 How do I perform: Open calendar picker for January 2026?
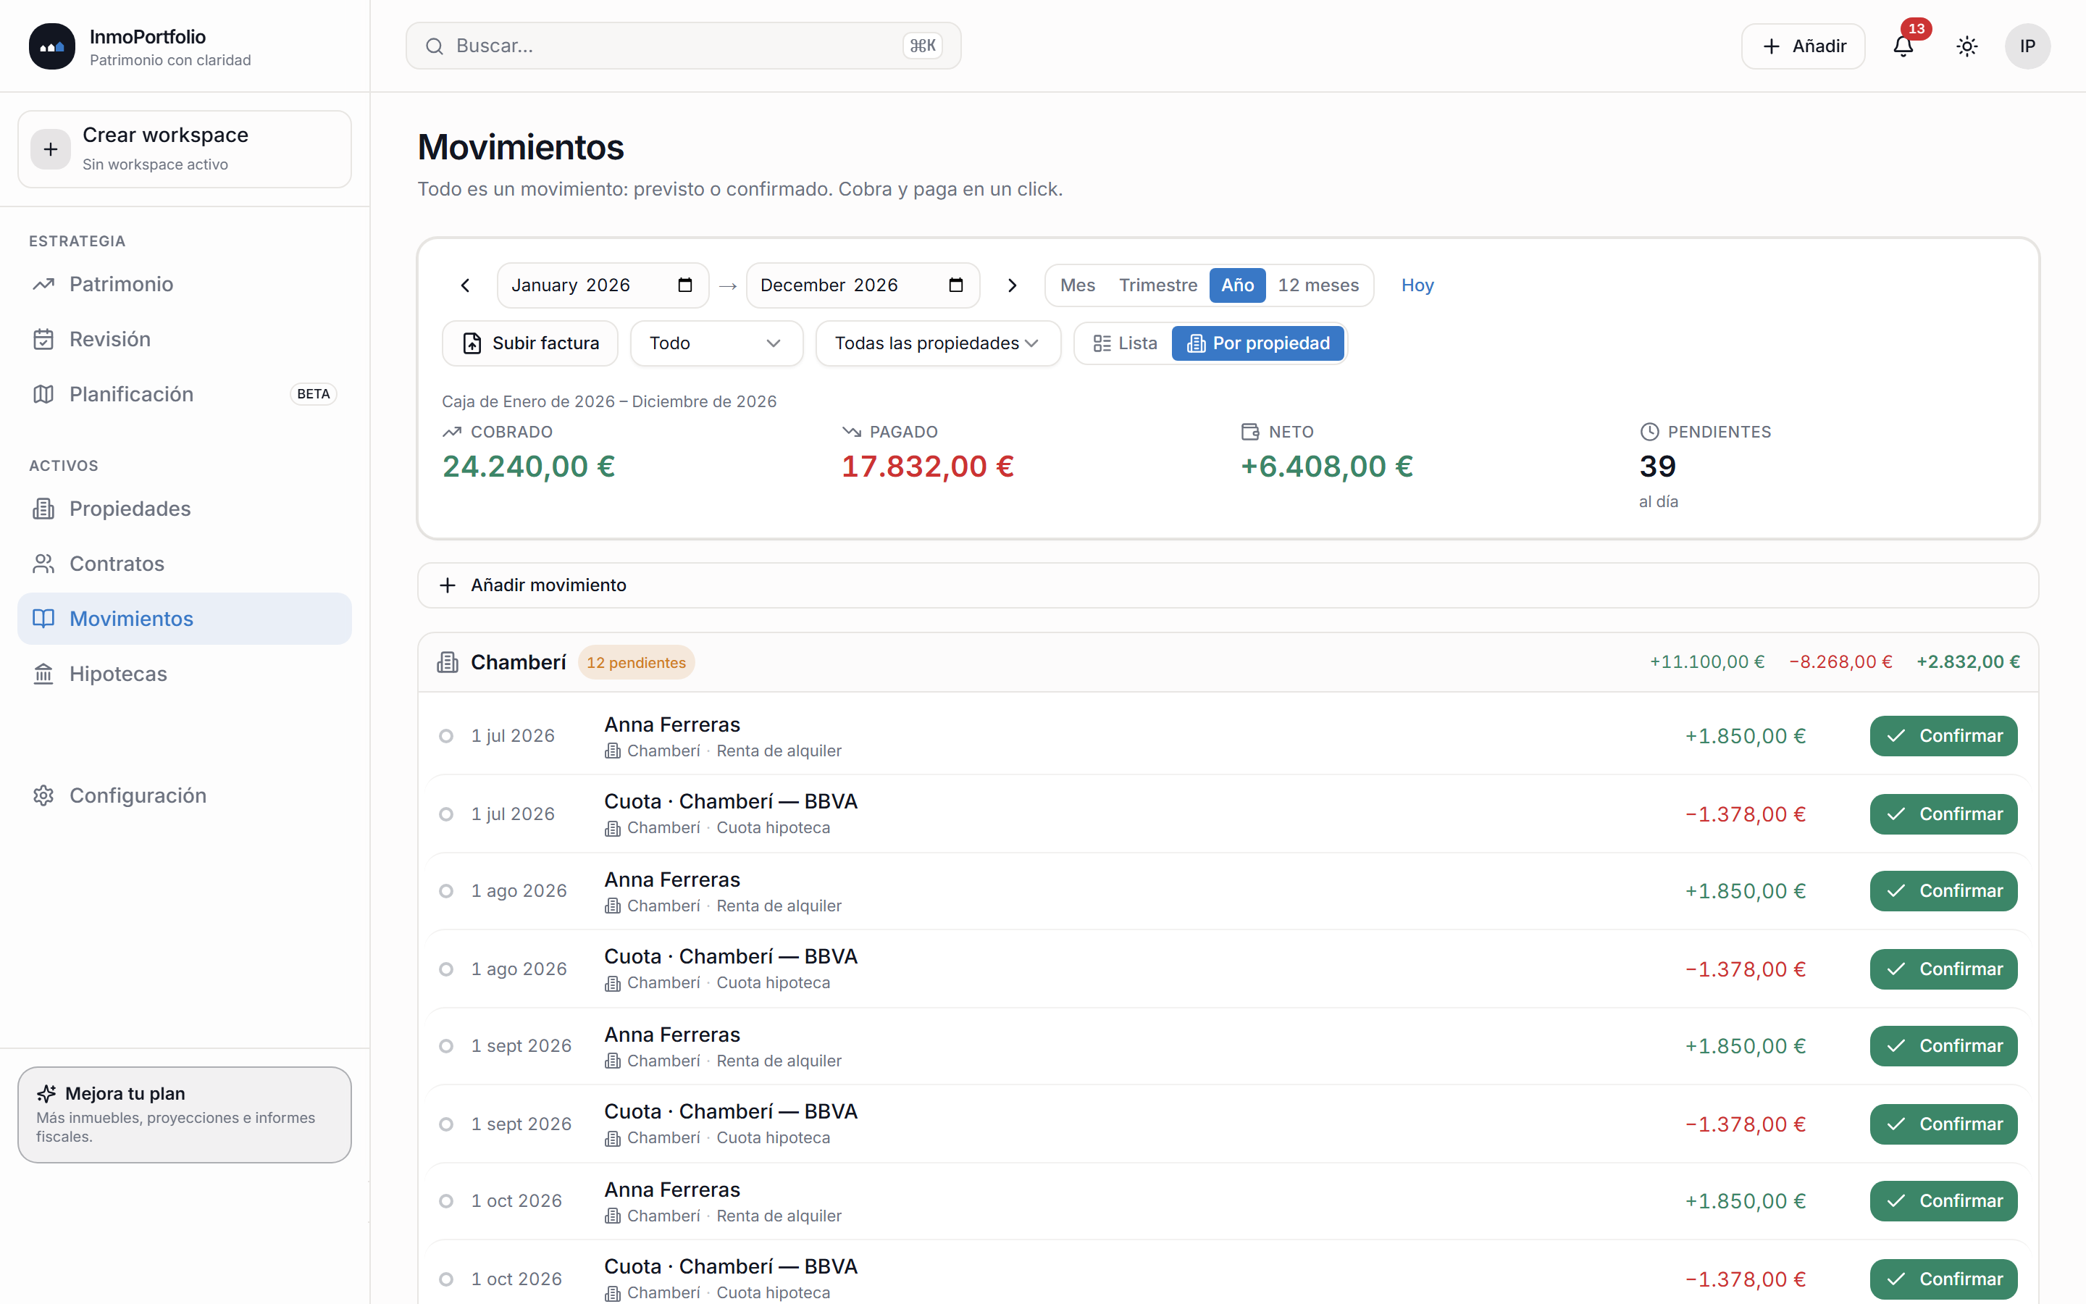click(x=685, y=285)
